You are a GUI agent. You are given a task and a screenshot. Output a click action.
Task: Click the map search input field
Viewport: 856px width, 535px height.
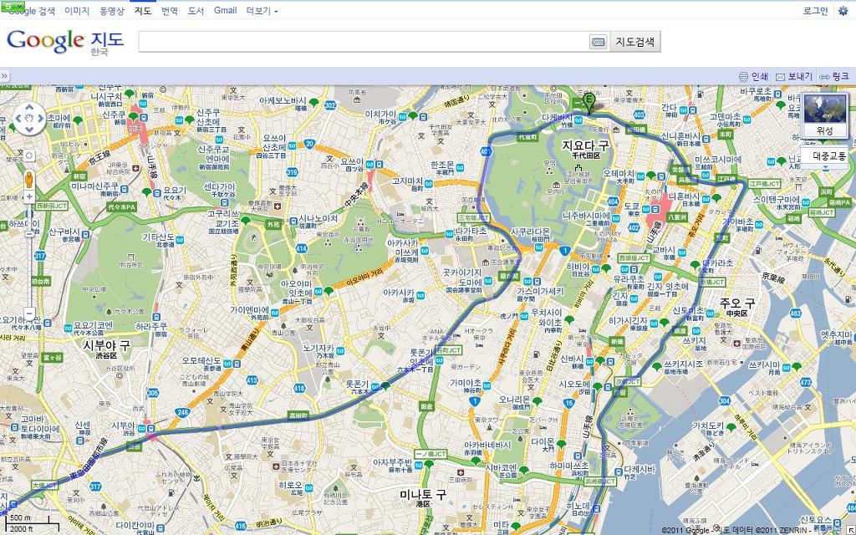pyautogui.click(x=364, y=42)
